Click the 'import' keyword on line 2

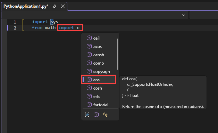(66, 28)
